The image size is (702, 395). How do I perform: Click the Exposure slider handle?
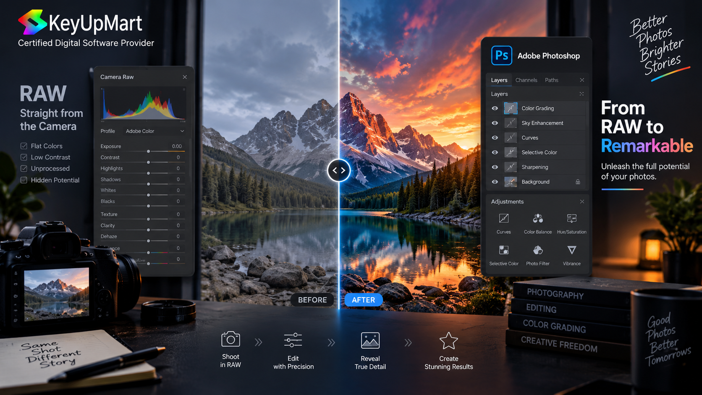pyautogui.click(x=148, y=151)
